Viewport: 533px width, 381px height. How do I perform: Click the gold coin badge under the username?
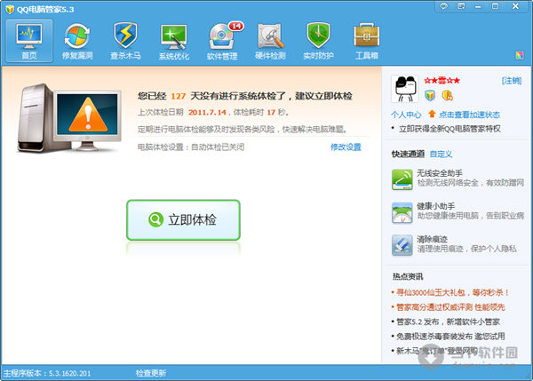[447, 96]
